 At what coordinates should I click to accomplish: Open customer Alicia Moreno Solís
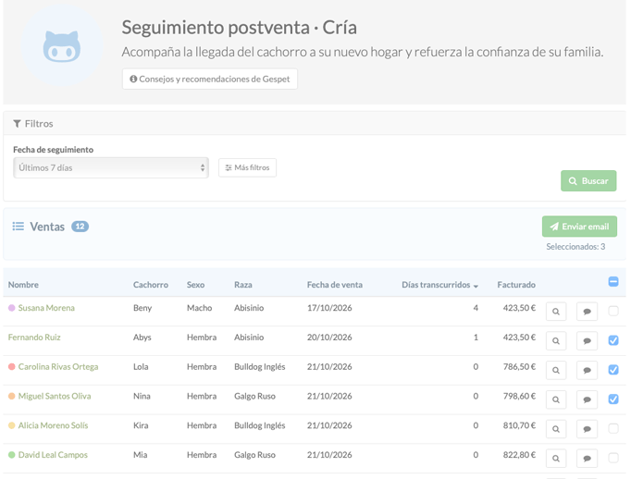point(53,425)
